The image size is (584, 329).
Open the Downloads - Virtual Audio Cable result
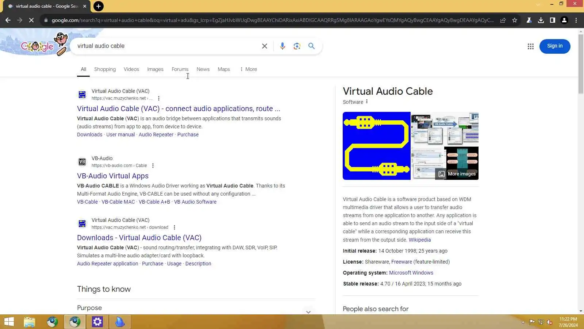point(139,238)
